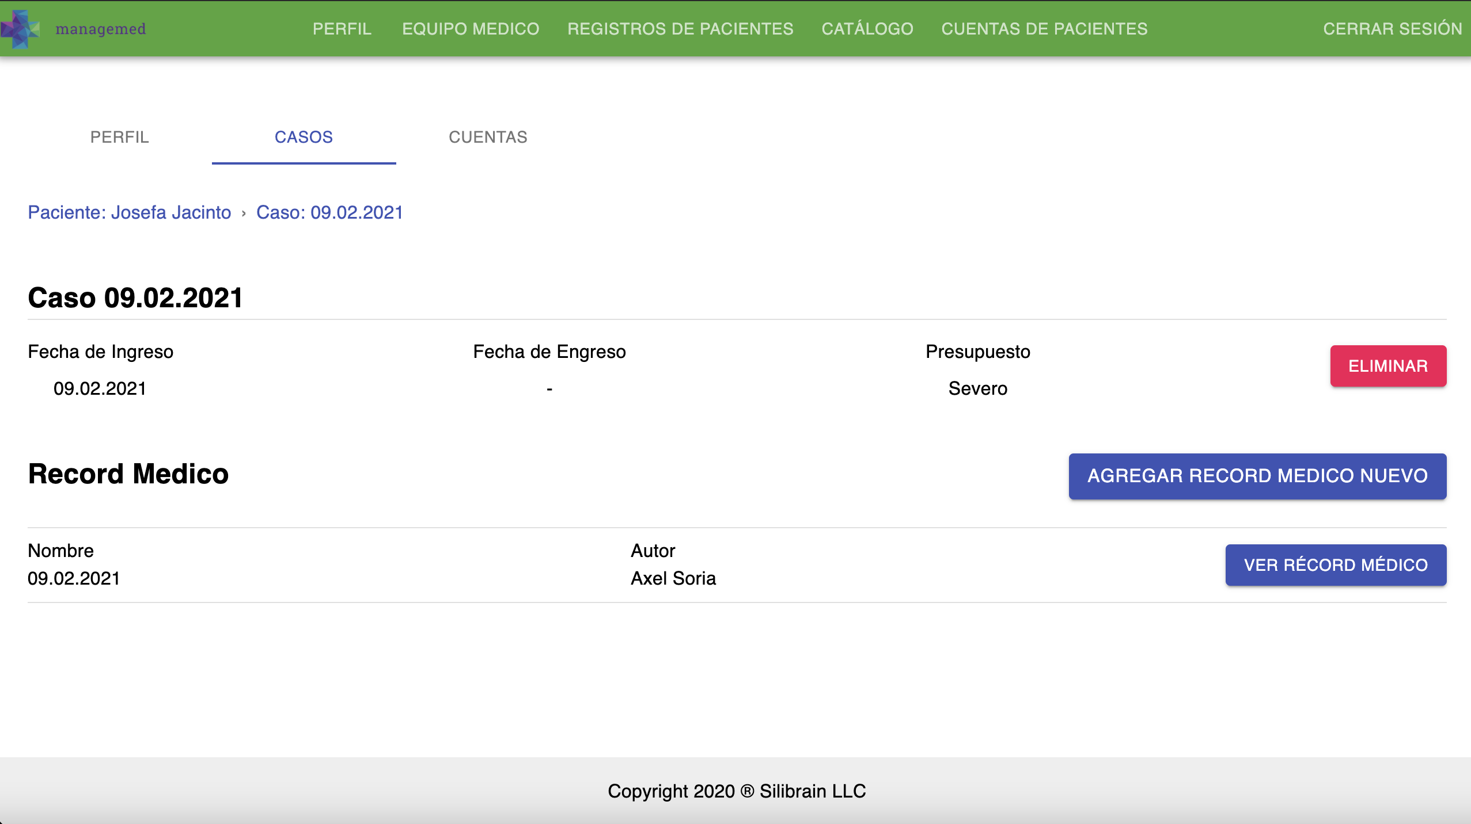Click the managemed logo icon
The height and width of the screenshot is (824, 1471).
tap(21, 29)
